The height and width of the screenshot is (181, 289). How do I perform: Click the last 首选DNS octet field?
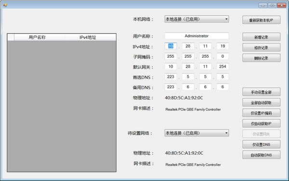pos(223,77)
